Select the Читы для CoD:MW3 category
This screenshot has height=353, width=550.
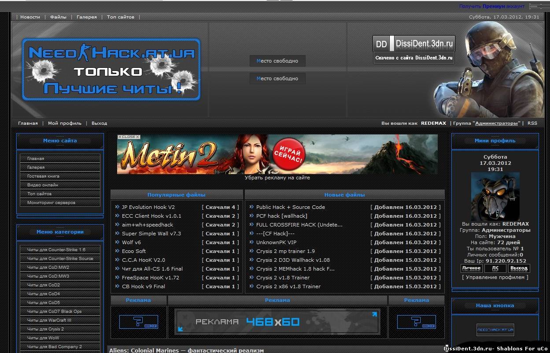[60, 276]
